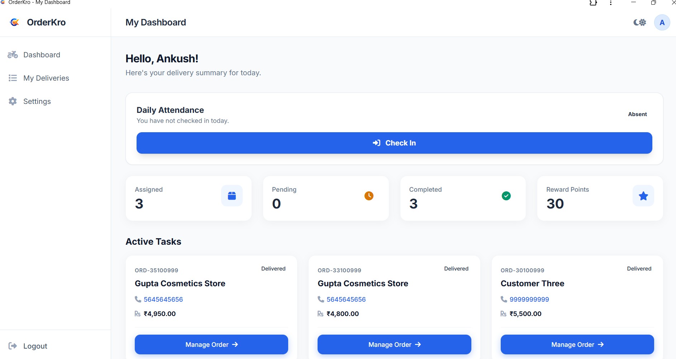Click the Assigned briefcase icon
The image size is (676, 359).
pos(232,196)
